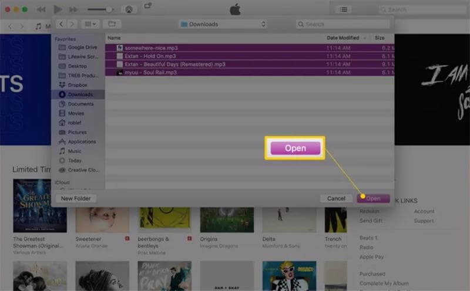Open Documents in sidebar
The height and width of the screenshot is (291, 470).
76,104
